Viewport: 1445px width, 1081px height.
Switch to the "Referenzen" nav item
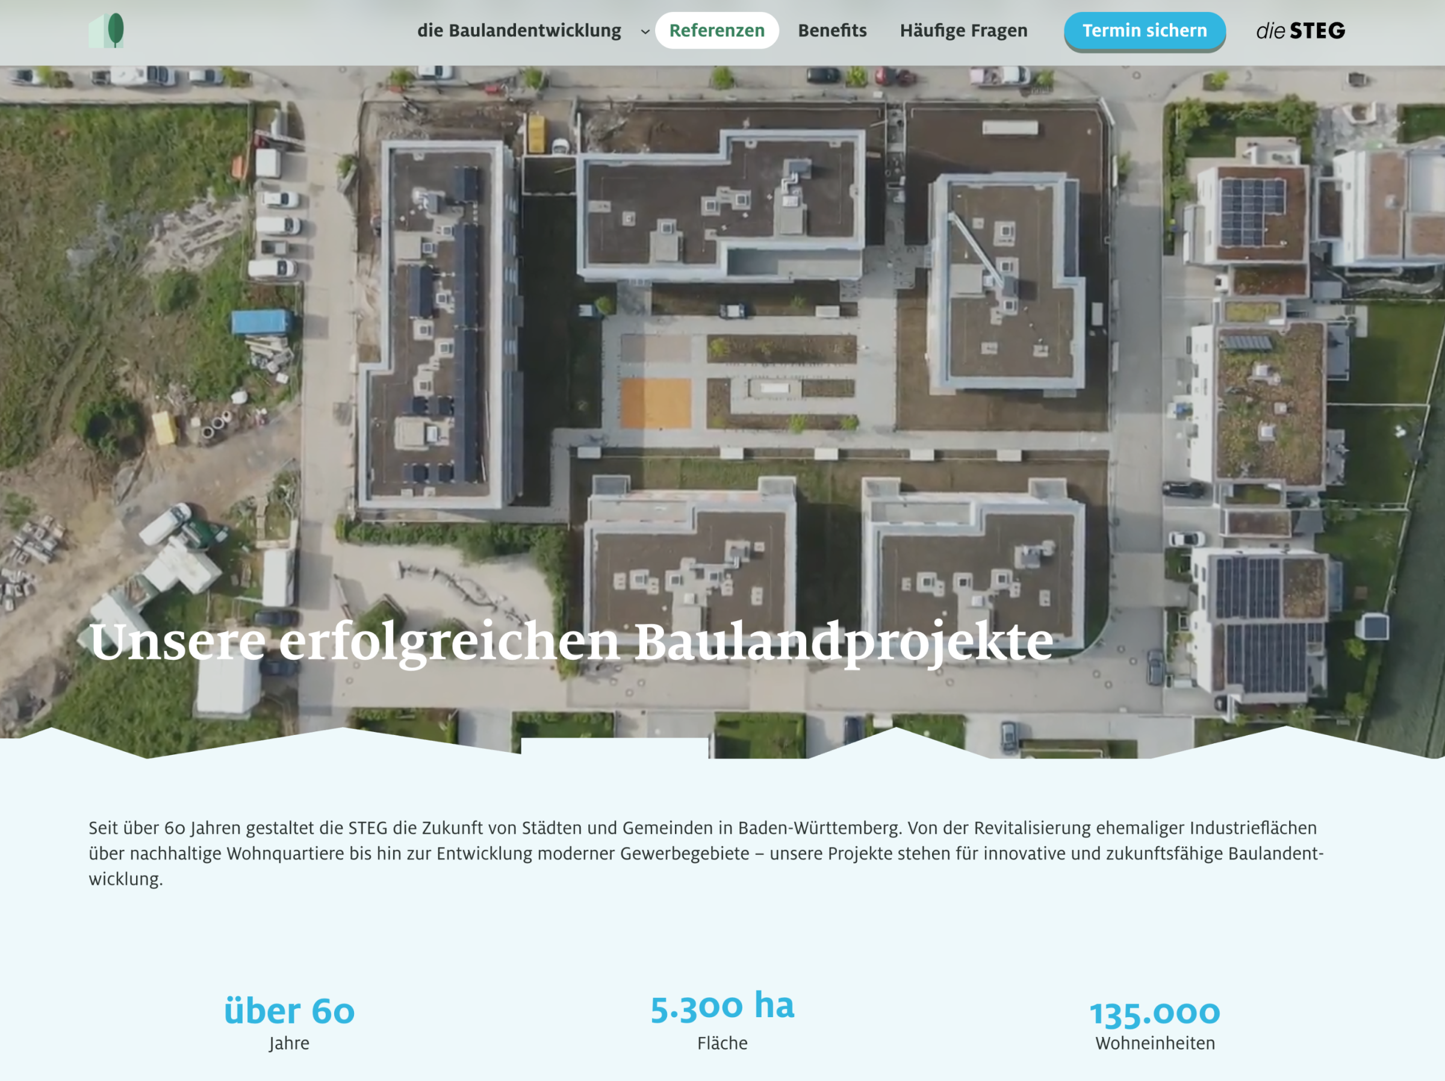(x=716, y=30)
